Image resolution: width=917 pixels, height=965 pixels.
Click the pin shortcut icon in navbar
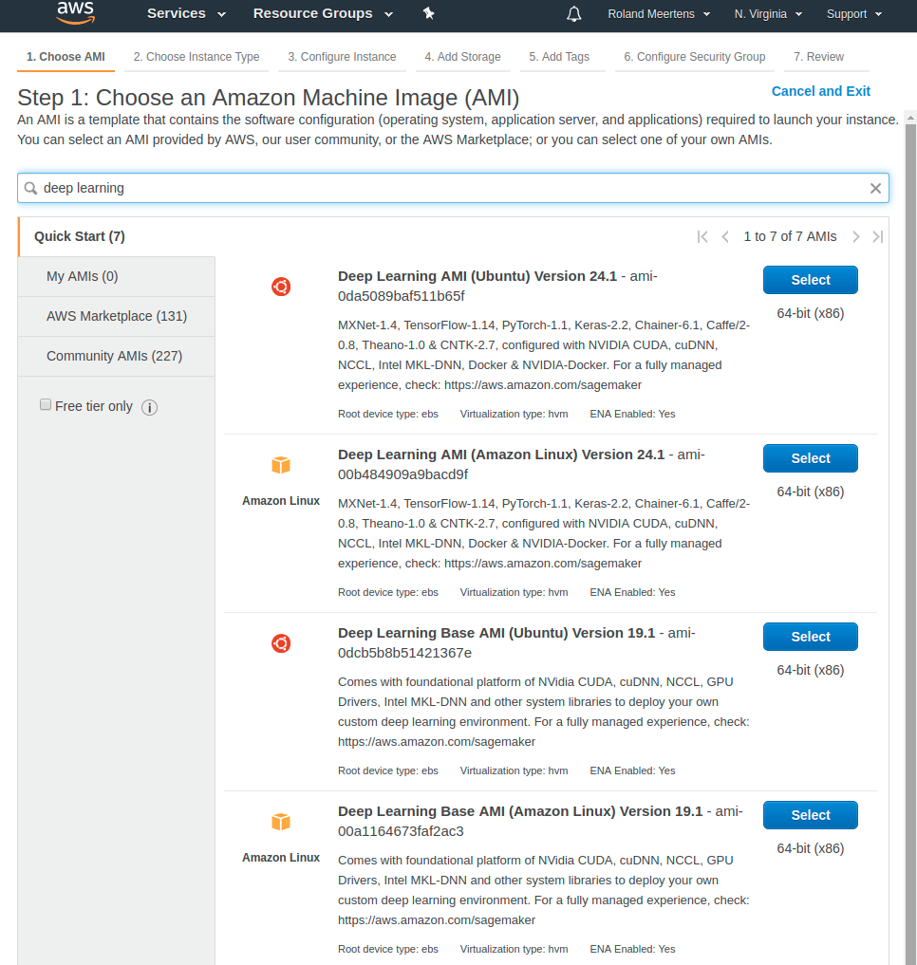428,13
